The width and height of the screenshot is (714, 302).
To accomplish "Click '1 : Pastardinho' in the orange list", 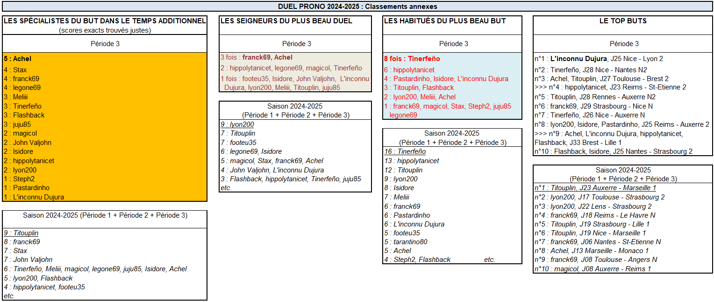I will click(x=27, y=188).
